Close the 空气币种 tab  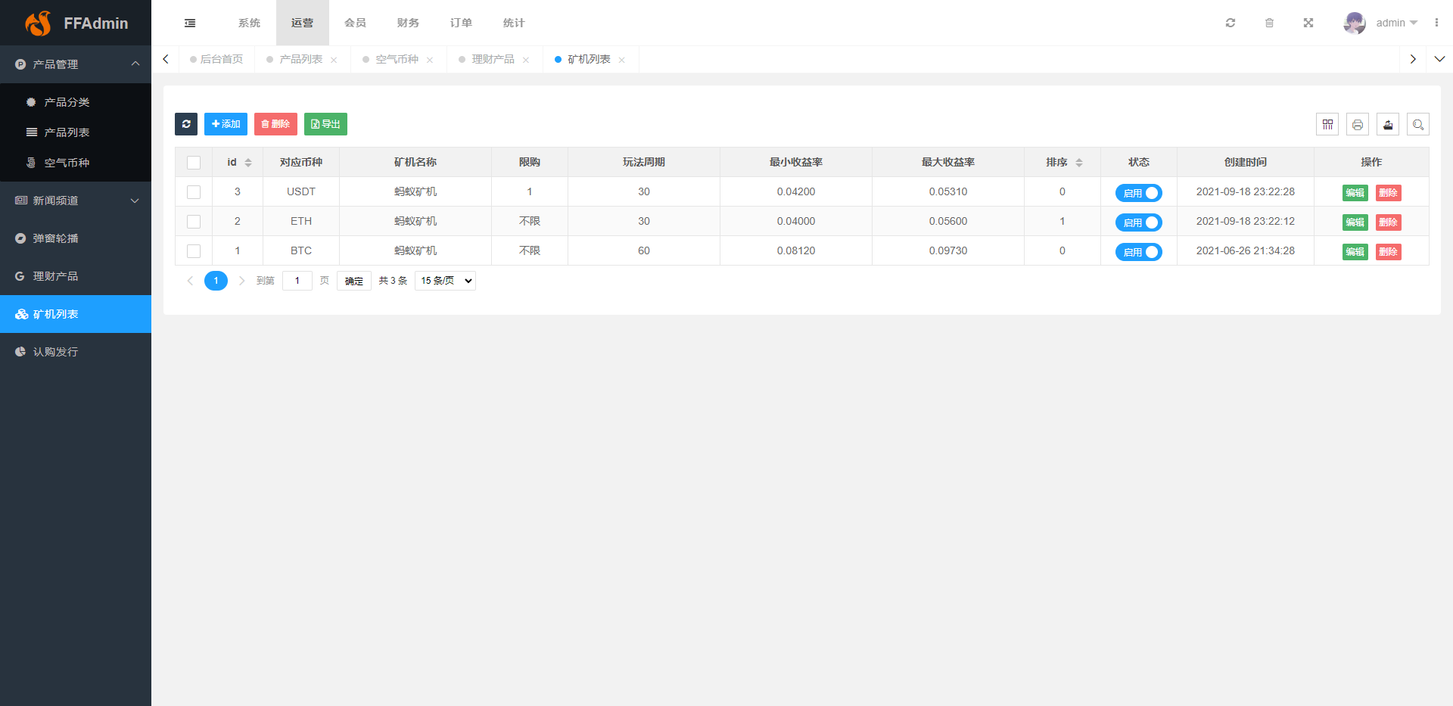(430, 60)
